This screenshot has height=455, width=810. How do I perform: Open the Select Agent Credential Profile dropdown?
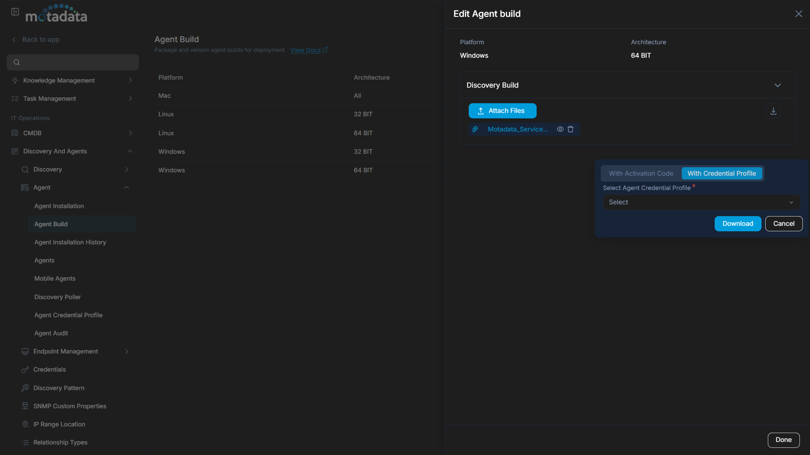701,202
